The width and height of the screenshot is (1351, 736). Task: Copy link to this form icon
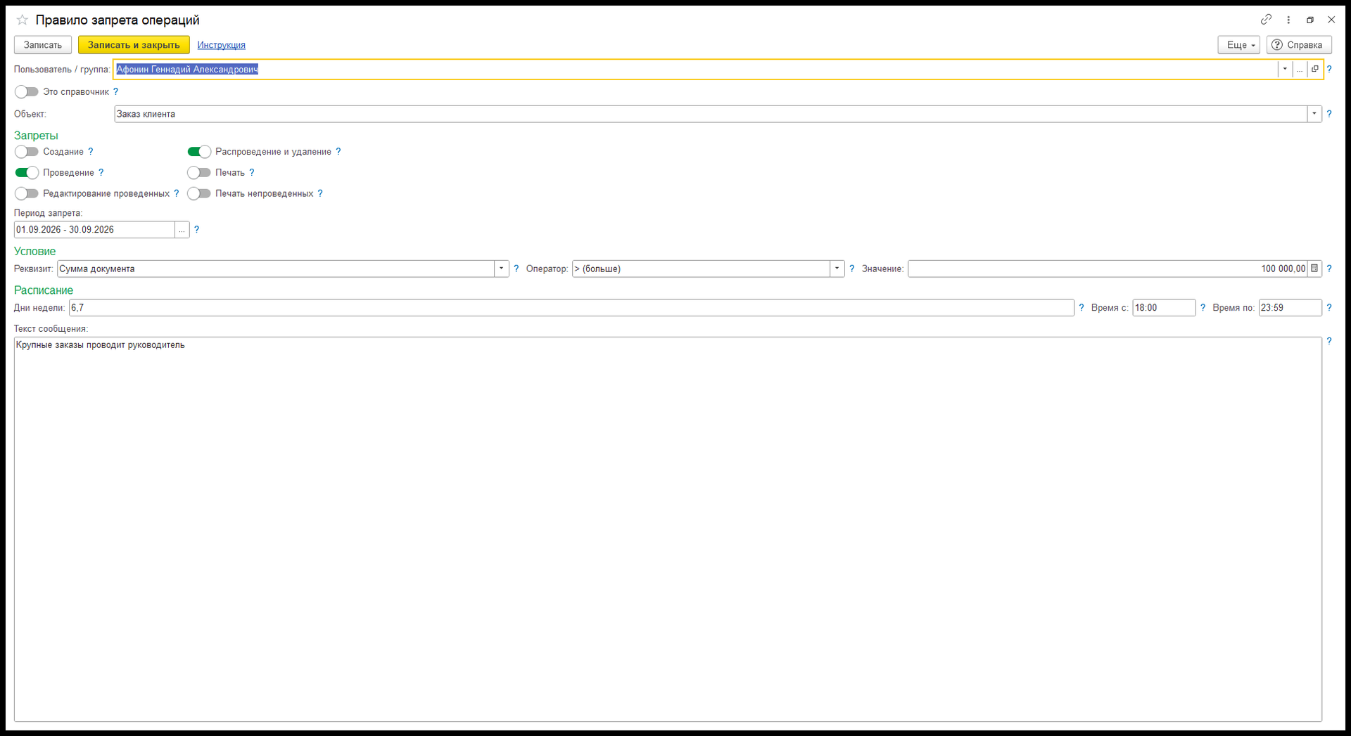click(1266, 20)
